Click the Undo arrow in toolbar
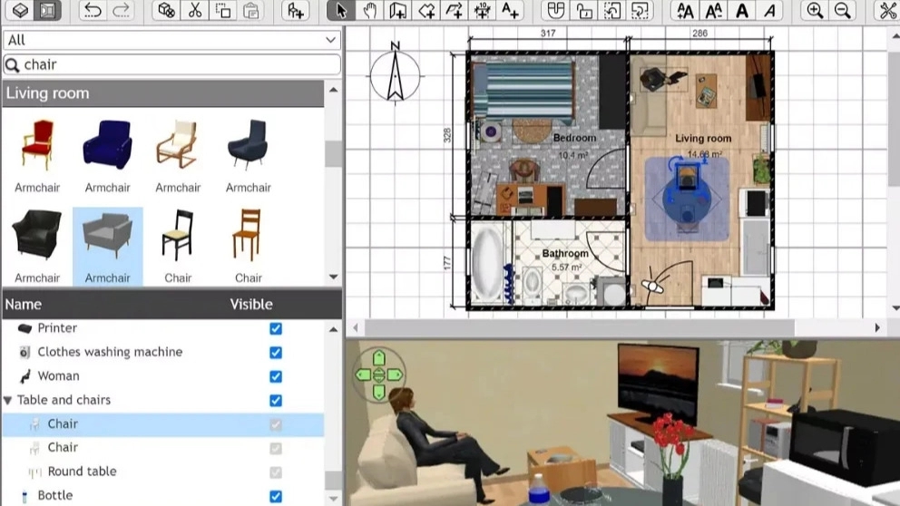 (93, 11)
